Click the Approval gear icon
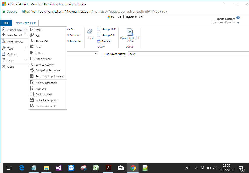 (x=32, y=88)
